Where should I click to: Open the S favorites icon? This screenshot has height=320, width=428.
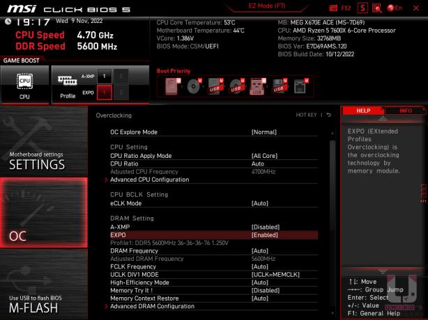pyautogui.click(x=362, y=8)
